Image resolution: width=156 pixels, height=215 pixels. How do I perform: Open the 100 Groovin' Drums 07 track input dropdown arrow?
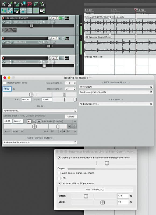coord(40,22)
